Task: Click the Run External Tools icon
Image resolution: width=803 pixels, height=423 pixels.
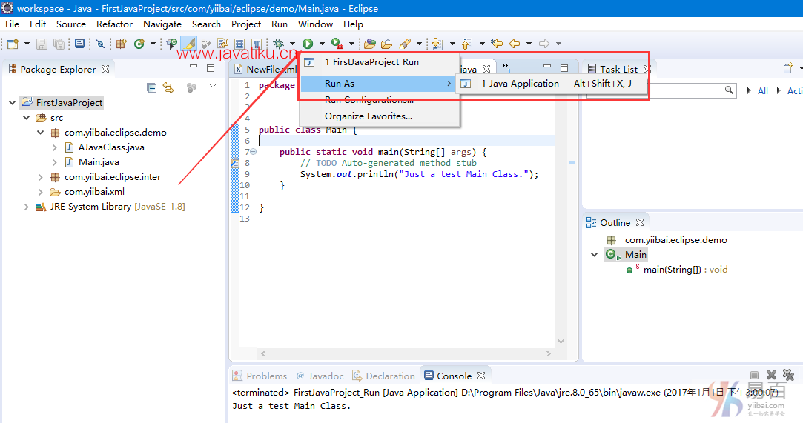Action: (x=337, y=44)
